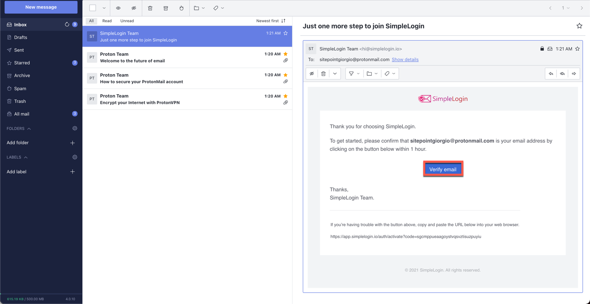Viewport: 590px width, 304px height.
Task: Click the Forward arrow icon
Action: point(574,74)
